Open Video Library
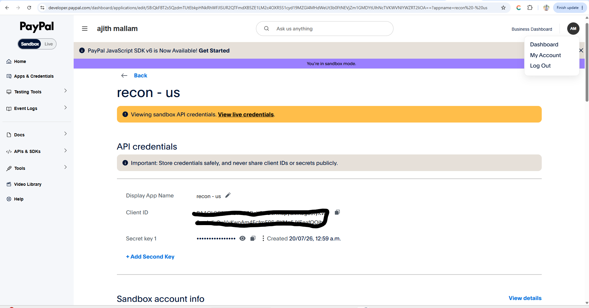589x308 pixels. click(28, 184)
